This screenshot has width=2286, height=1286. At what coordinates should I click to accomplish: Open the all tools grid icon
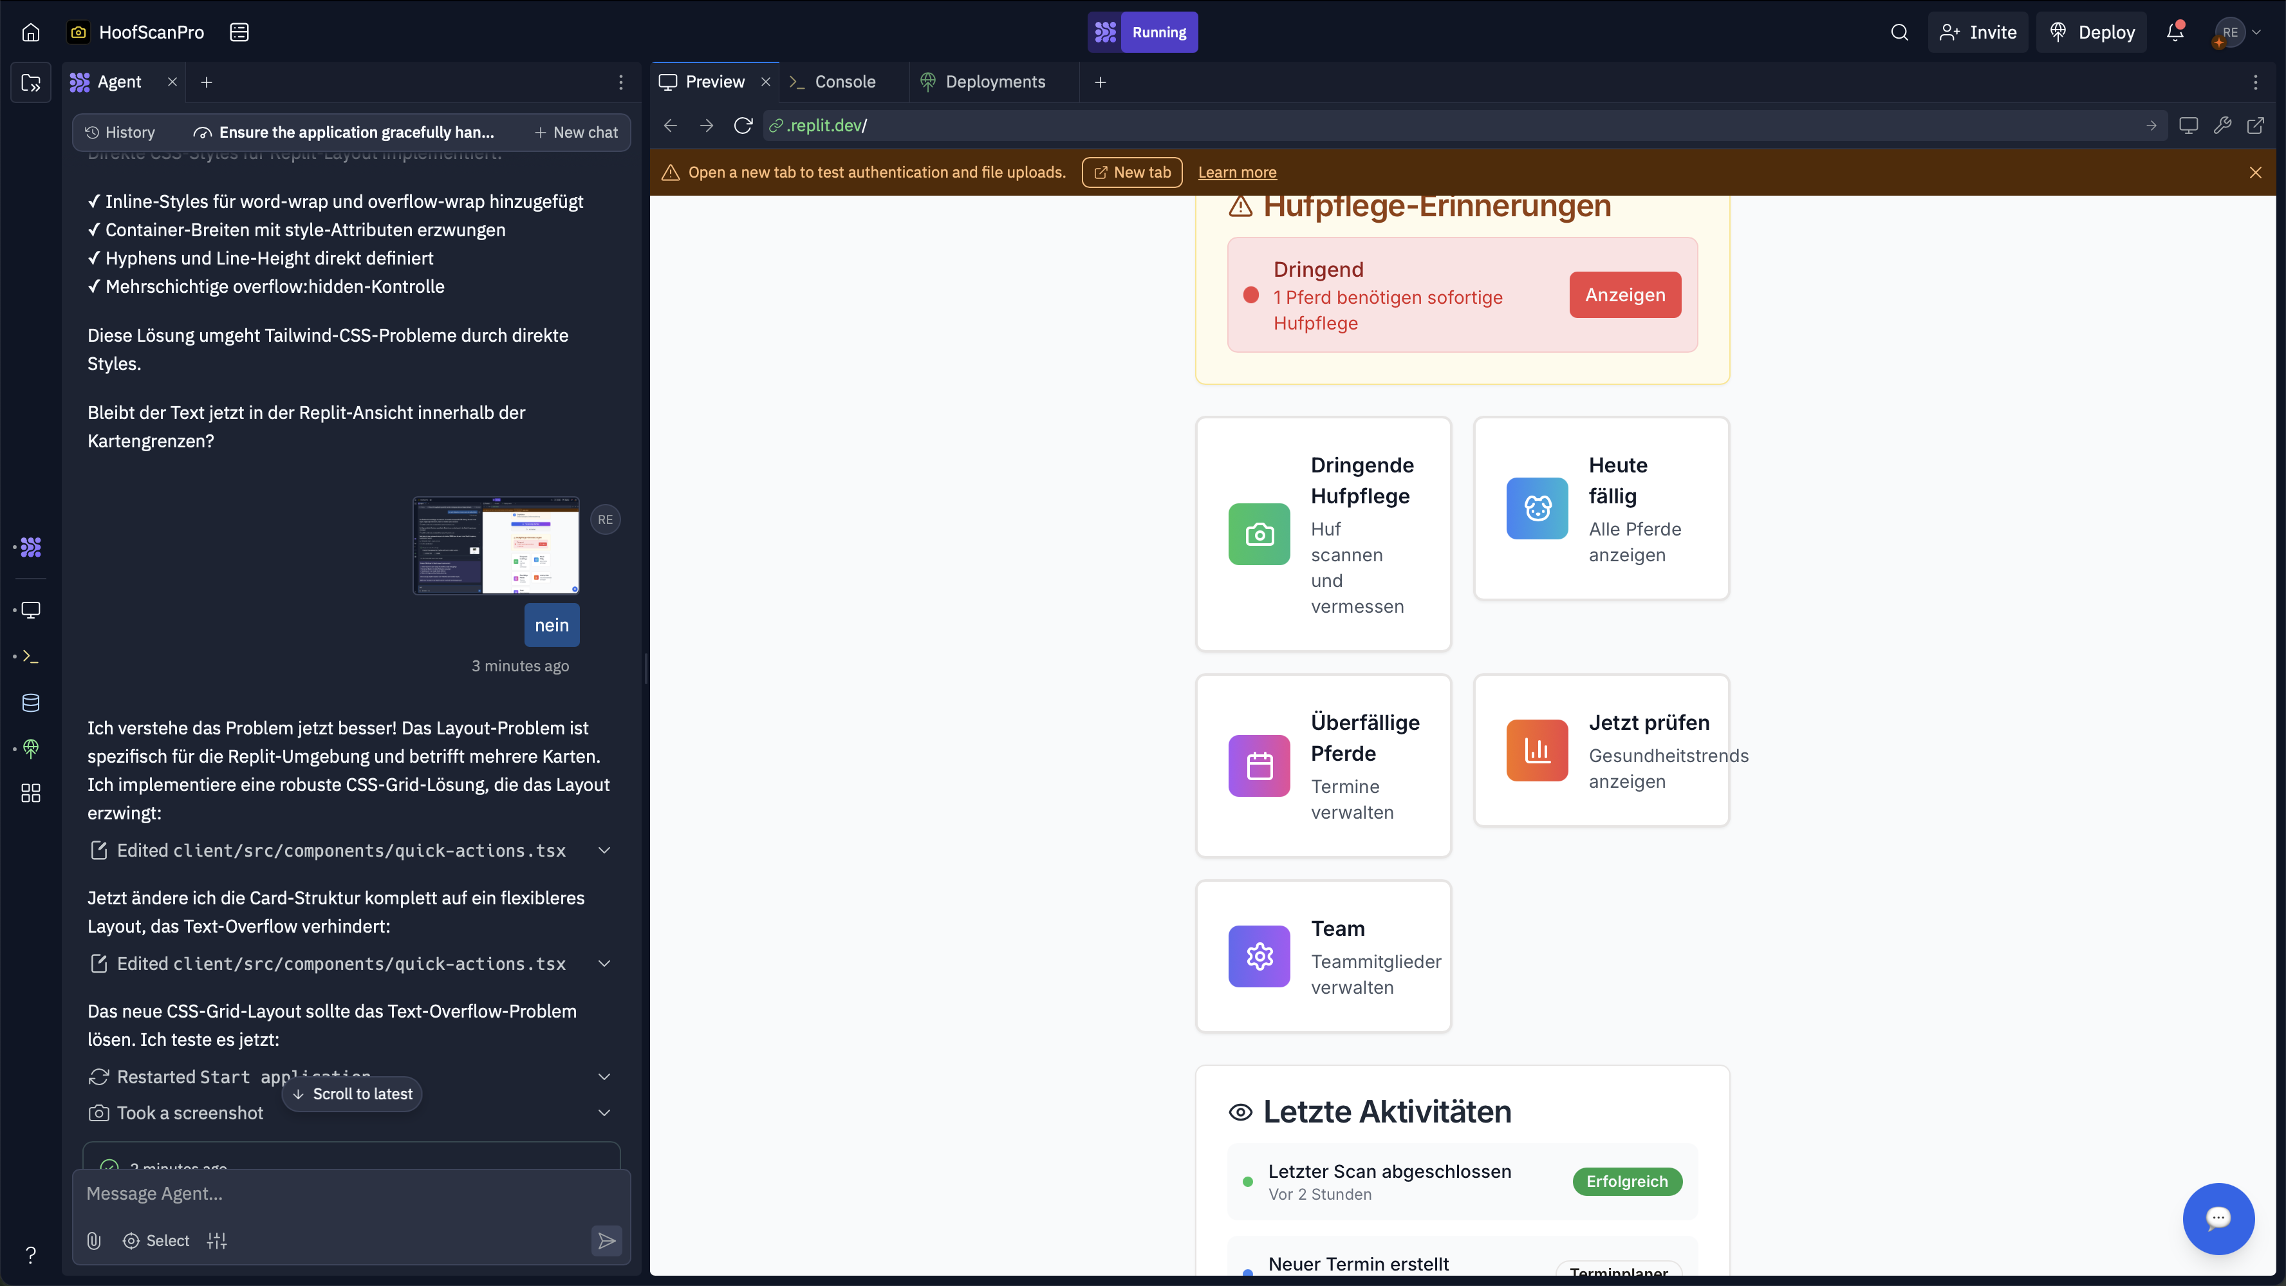[x=30, y=792]
